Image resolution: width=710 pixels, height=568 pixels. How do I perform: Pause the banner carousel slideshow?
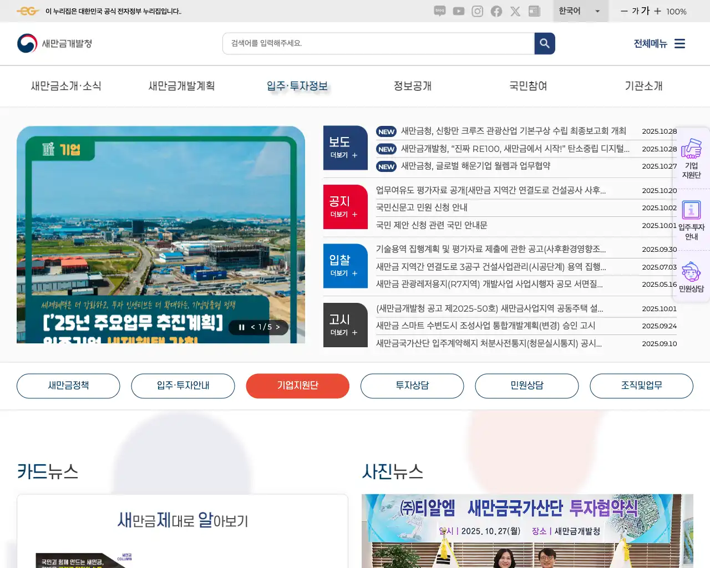(241, 327)
